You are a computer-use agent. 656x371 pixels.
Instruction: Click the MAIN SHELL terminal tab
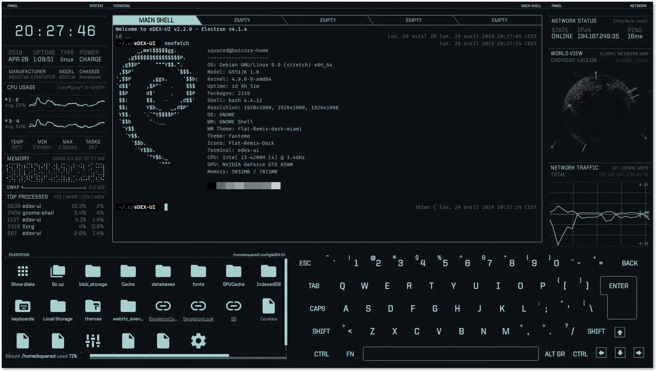click(156, 20)
